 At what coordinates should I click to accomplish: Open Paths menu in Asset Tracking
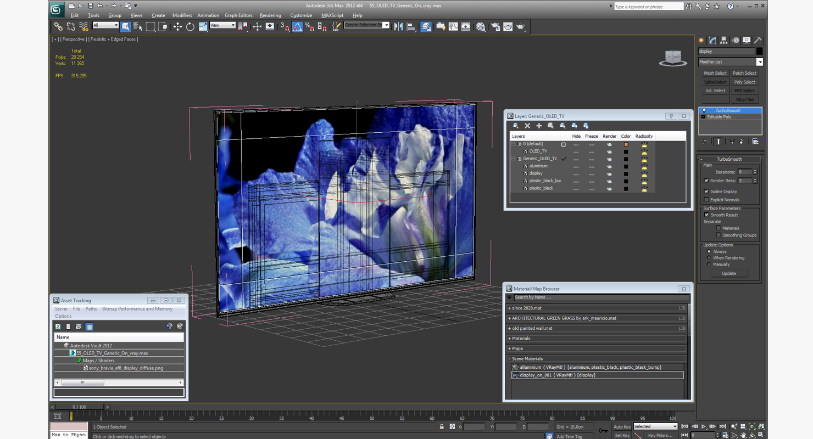tap(91, 309)
